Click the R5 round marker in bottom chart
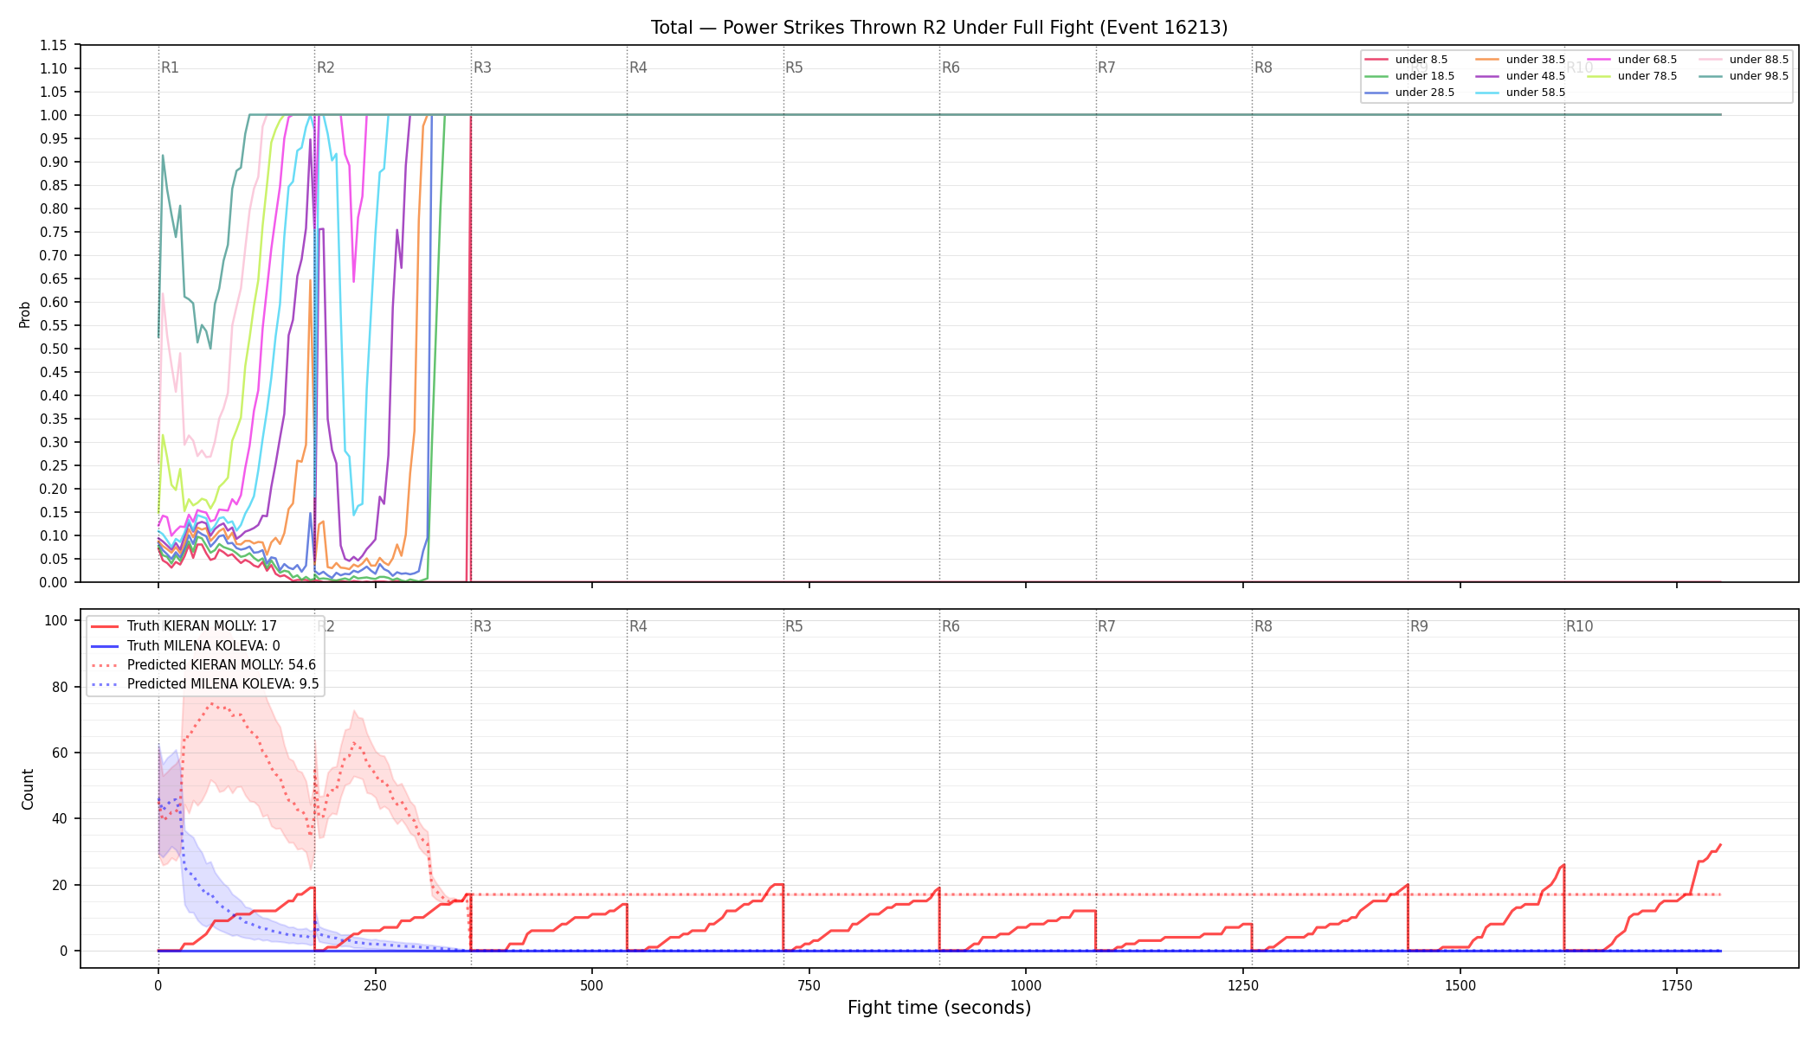This screenshot has height=1038, width=1818. [x=794, y=626]
